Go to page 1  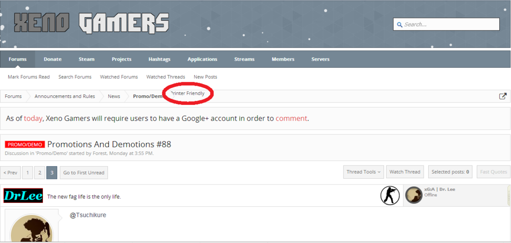coord(28,173)
